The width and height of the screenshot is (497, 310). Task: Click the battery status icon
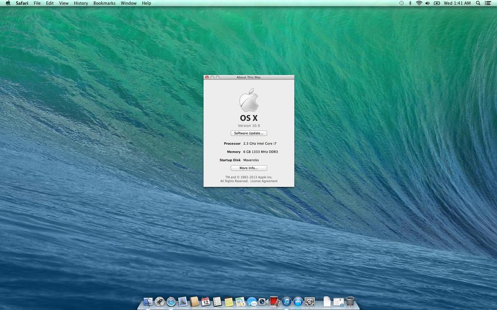437,3
